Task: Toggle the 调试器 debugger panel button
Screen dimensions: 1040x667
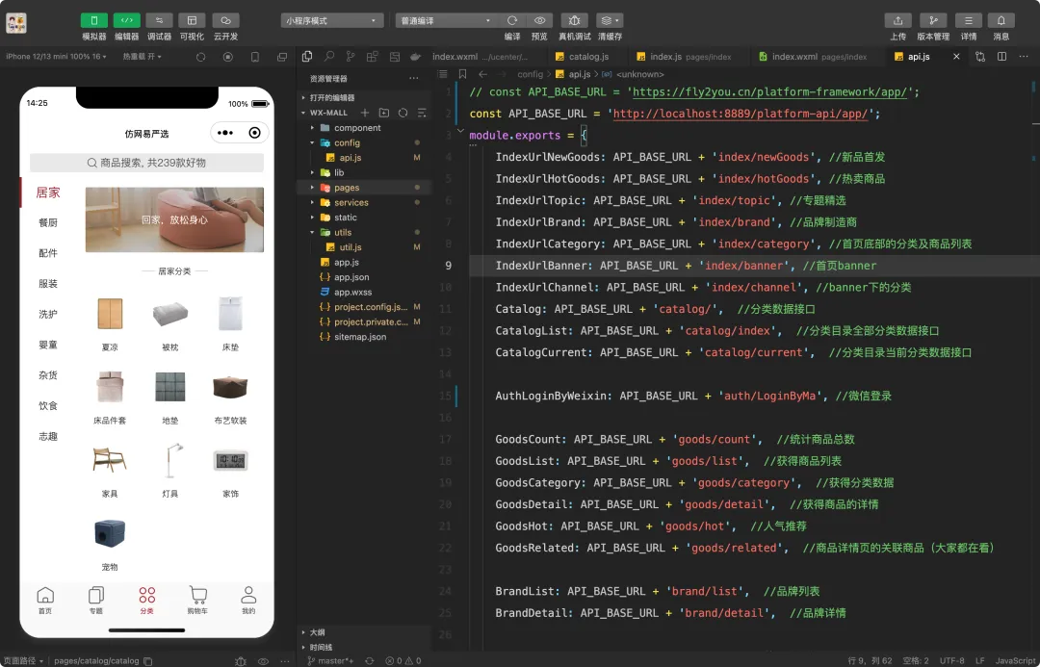Action: [159, 20]
